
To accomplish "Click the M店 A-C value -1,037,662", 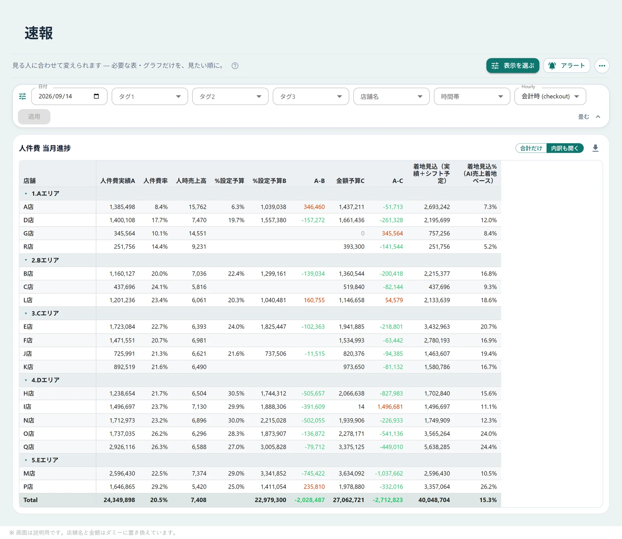I will coord(389,473).
